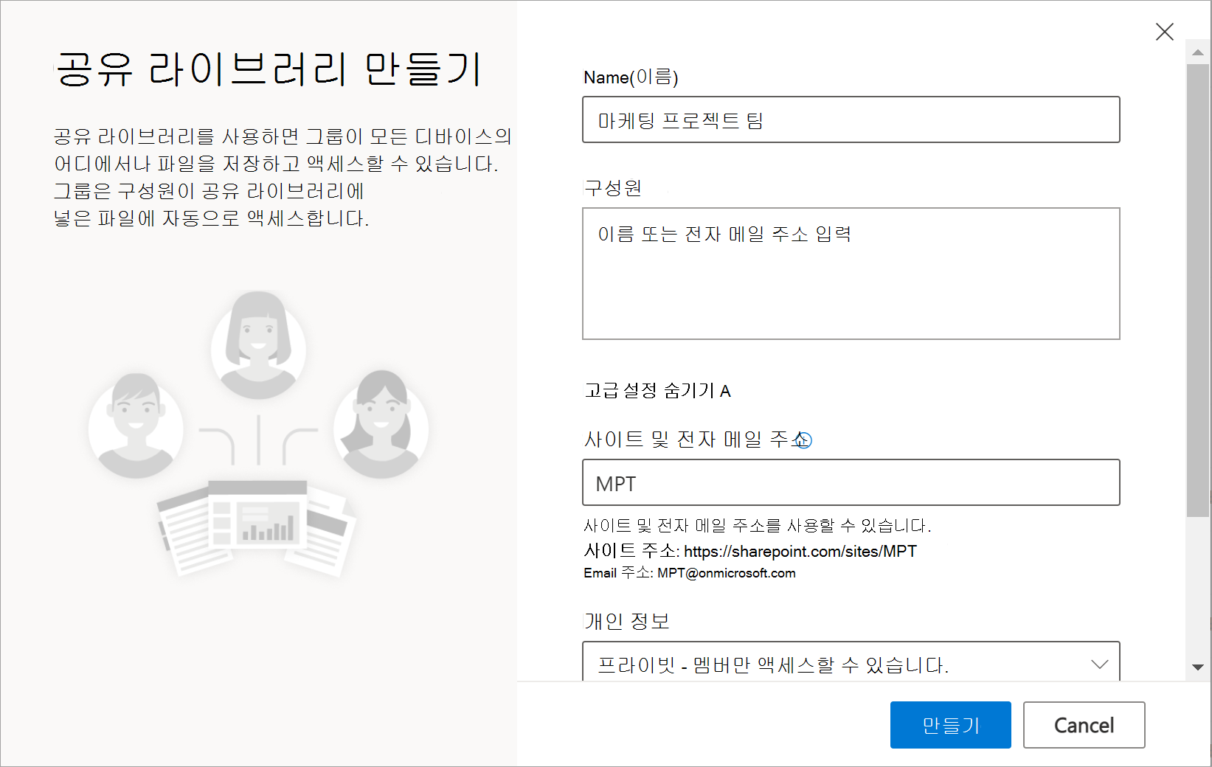Screen dimensions: 1212x767
Task: Click the 개인 정보 section label
Action: pos(626,621)
